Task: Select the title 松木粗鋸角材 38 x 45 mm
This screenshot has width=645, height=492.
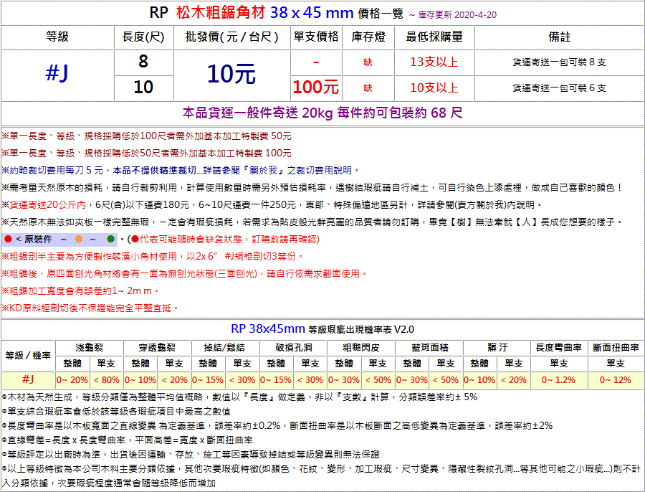Action: point(265,13)
